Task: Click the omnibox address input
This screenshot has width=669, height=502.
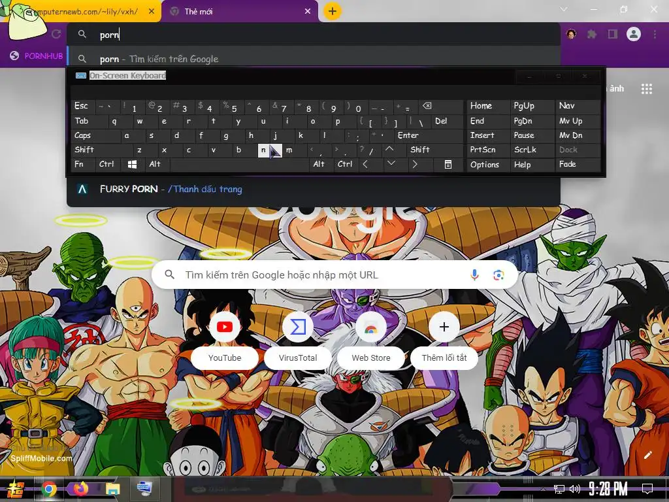Action: coord(314,35)
